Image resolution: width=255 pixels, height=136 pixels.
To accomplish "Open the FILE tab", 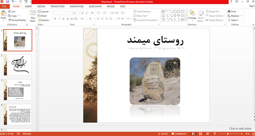I will point(4,7).
